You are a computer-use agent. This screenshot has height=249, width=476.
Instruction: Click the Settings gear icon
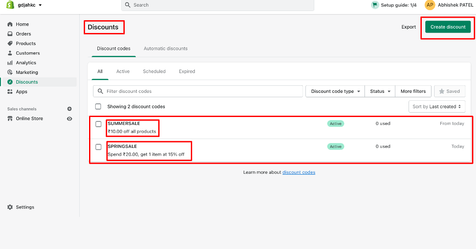[x=10, y=207]
